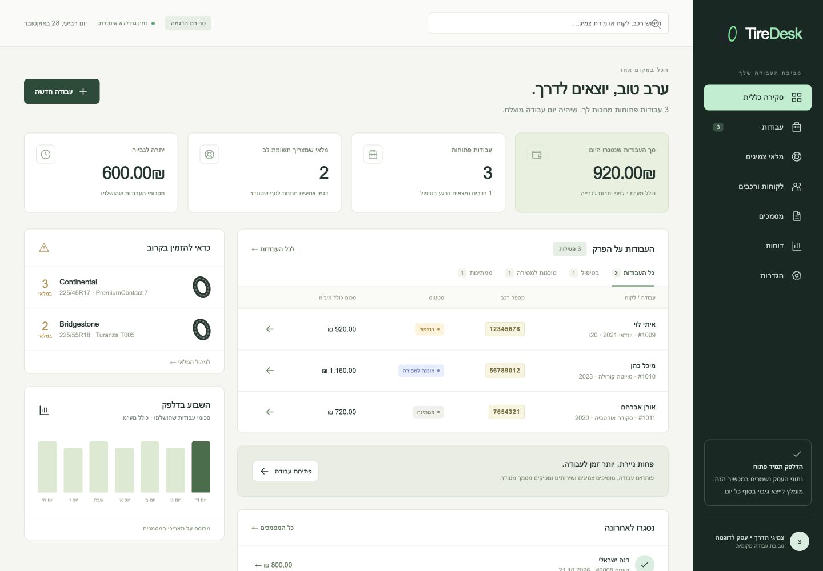
Task: Open the לכל העבודות link
Action: click(x=273, y=249)
